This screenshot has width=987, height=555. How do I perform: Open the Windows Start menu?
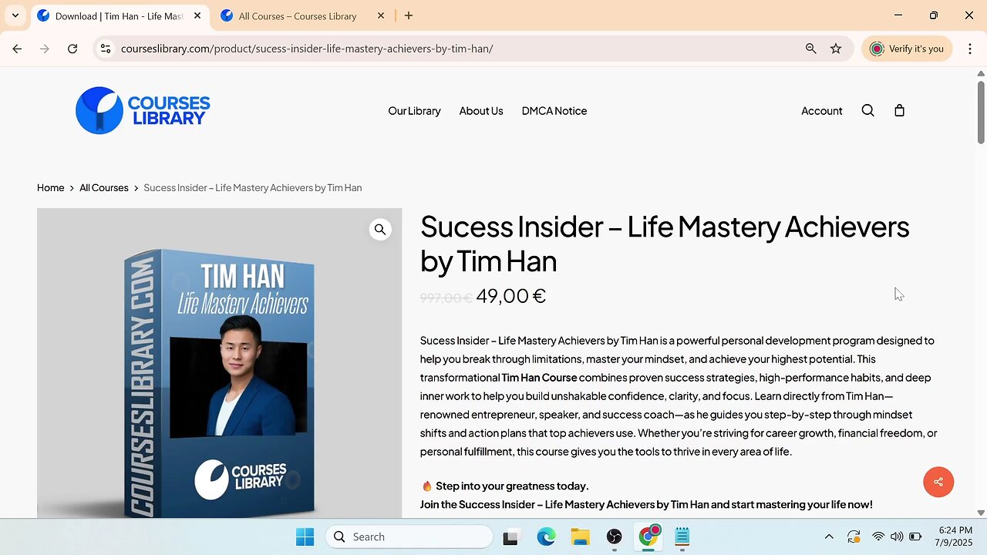pyautogui.click(x=305, y=536)
